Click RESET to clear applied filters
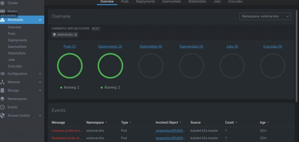 pyautogui.click(x=96, y=29)
